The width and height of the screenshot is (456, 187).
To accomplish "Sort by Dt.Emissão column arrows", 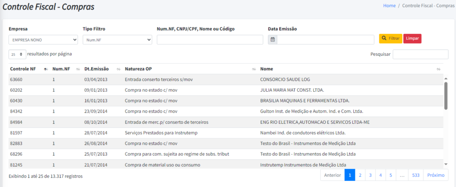I will click(118, 69).
